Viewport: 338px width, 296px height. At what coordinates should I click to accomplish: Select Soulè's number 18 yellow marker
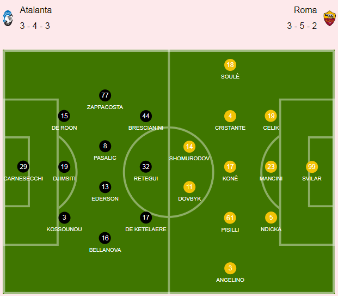(230, 65)
